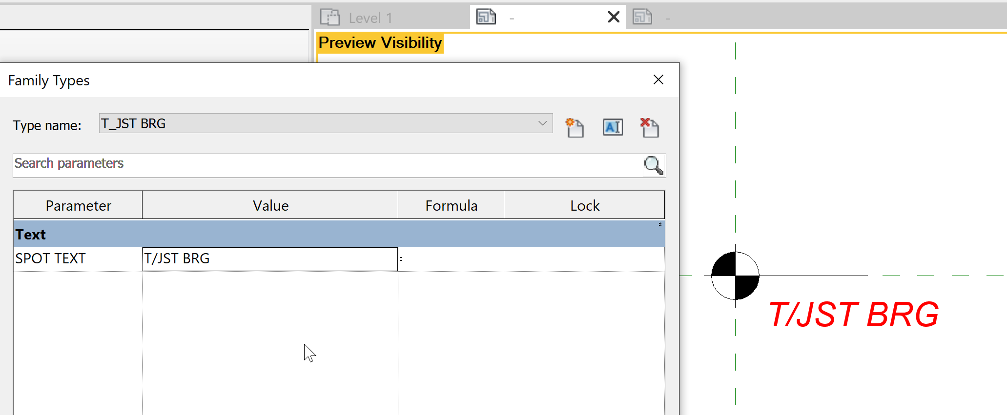Click the view icon on the active untitled tab
The width and height of the screenshot is (1007, 415).
(486, 17)
